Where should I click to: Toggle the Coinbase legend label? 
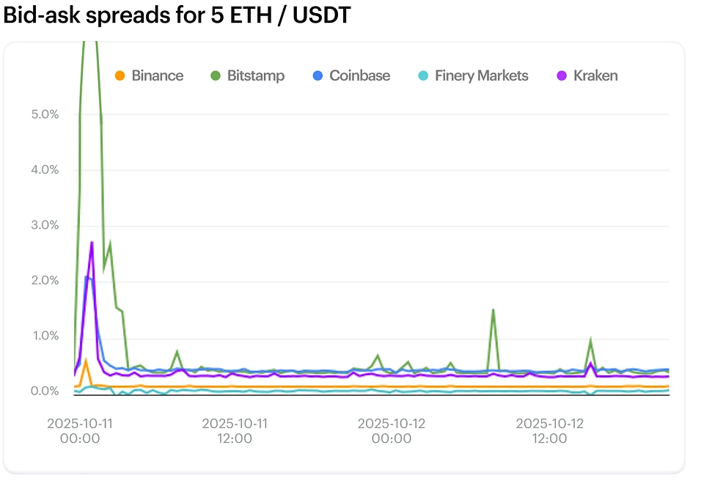click(359, 76)
